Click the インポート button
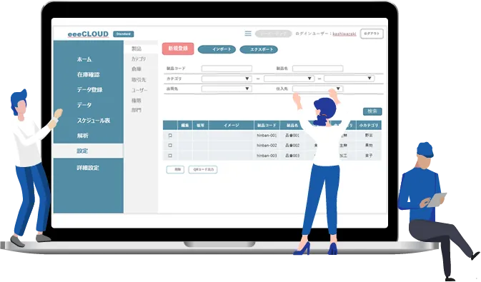The image size is (481, 282). click(x=217, y=49)
